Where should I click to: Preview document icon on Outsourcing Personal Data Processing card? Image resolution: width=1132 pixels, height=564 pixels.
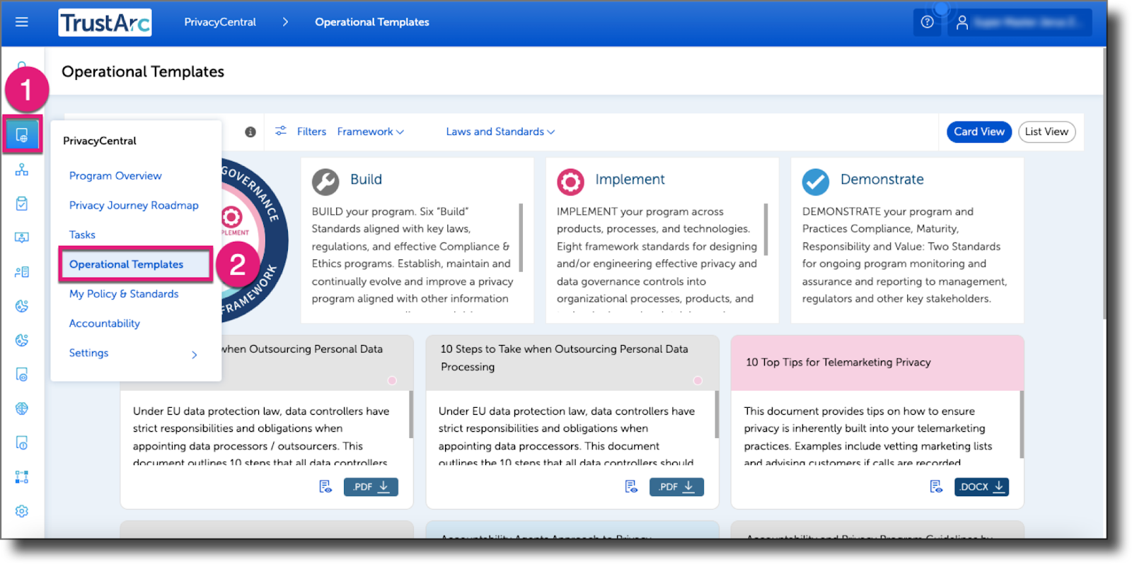pos(631,486)
